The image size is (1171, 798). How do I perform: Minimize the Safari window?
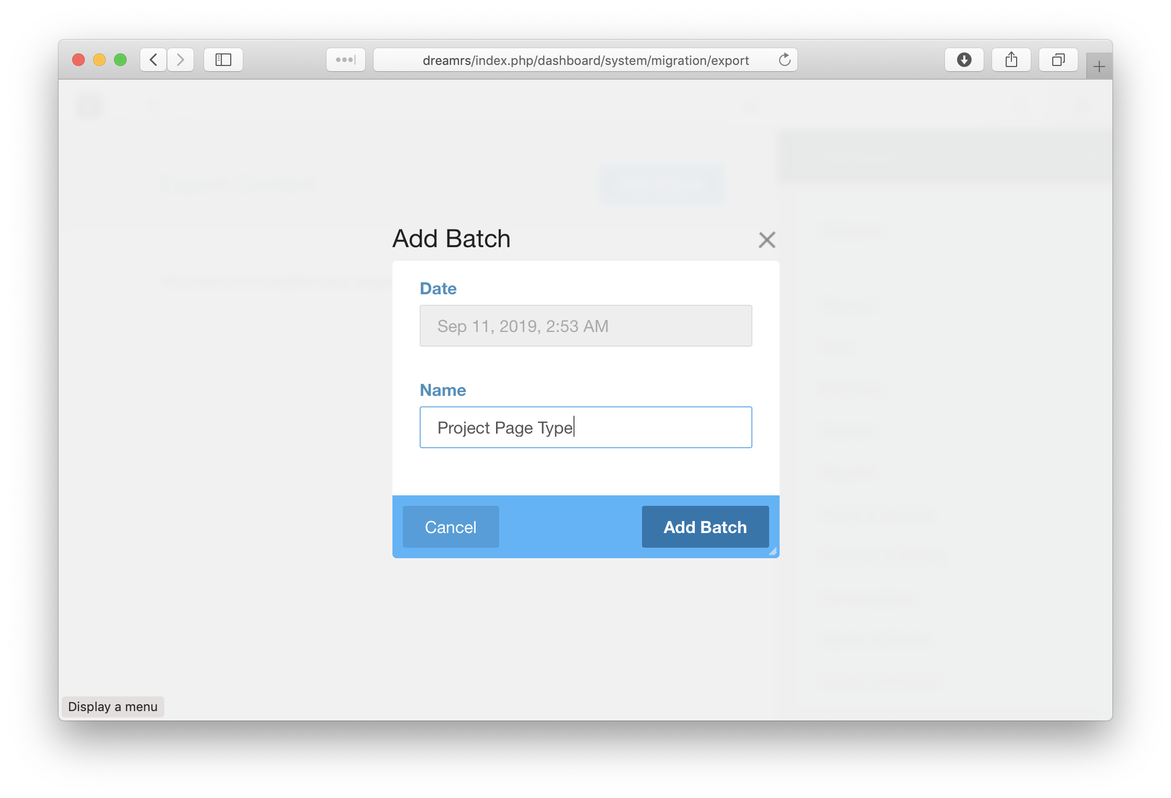[99, 60]
